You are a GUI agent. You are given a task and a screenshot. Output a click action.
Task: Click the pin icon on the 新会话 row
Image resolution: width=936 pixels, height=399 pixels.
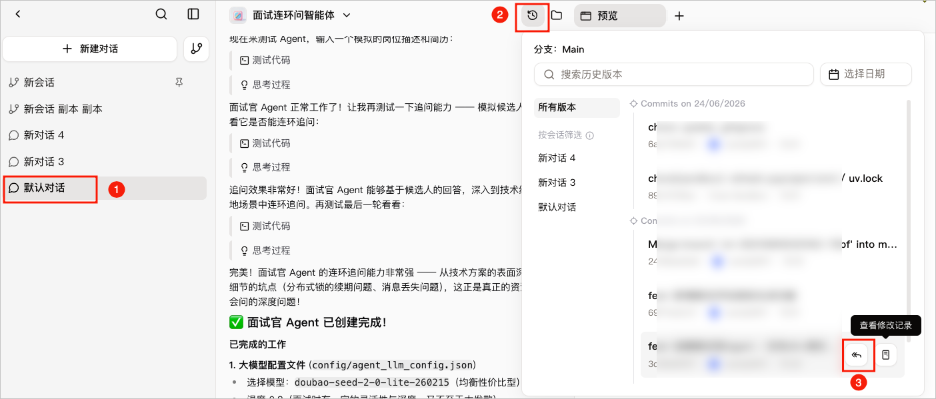[x=179, y=83]
